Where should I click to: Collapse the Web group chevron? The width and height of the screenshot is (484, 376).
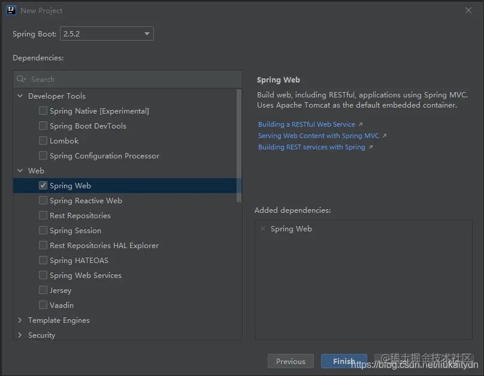pos(20,170)
